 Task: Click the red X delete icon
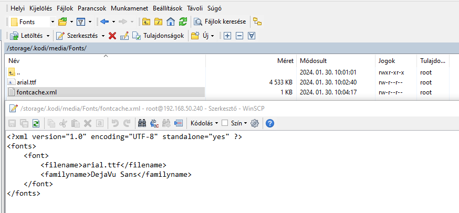coord(112,36)
